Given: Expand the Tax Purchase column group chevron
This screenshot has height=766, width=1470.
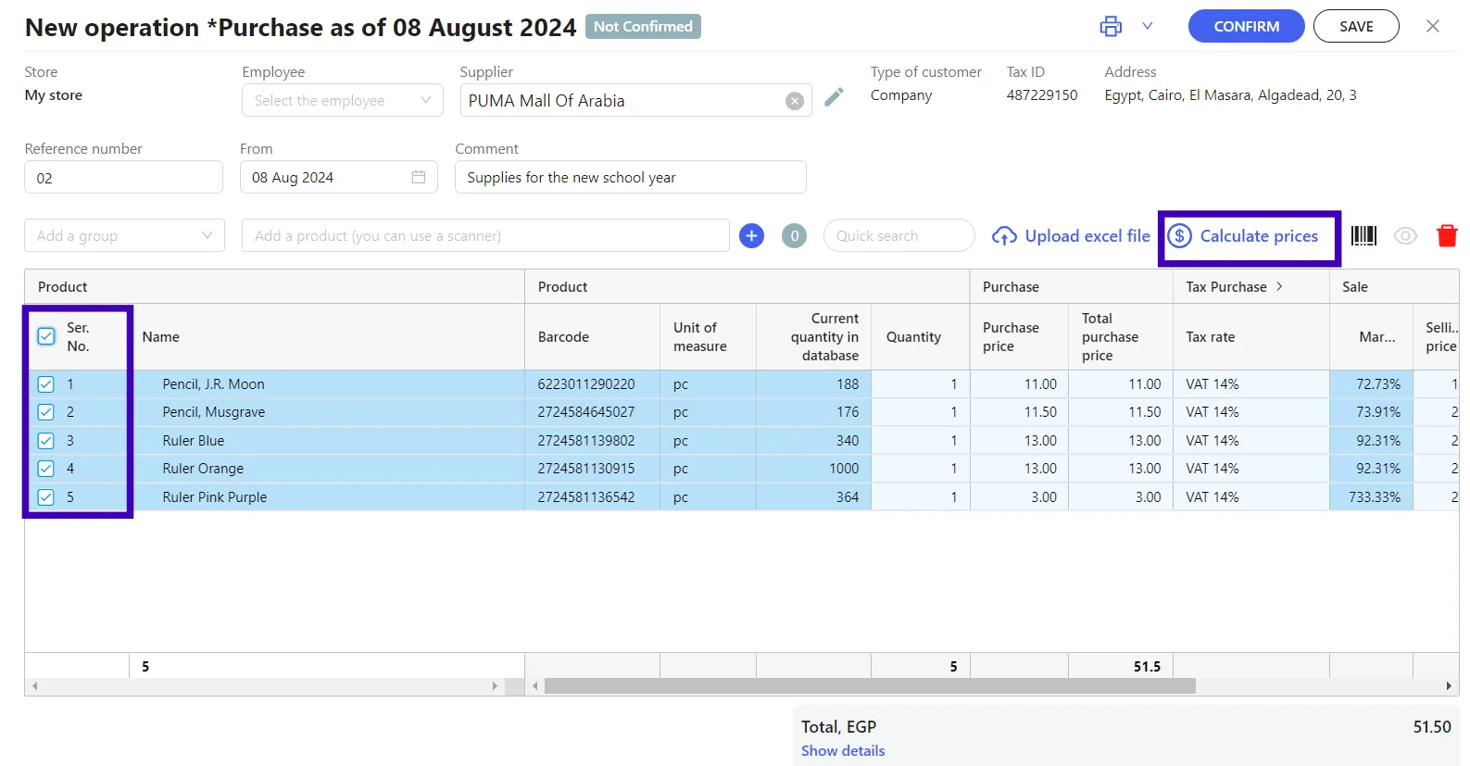Looking at the screenshot, I should pos(1279,286).
